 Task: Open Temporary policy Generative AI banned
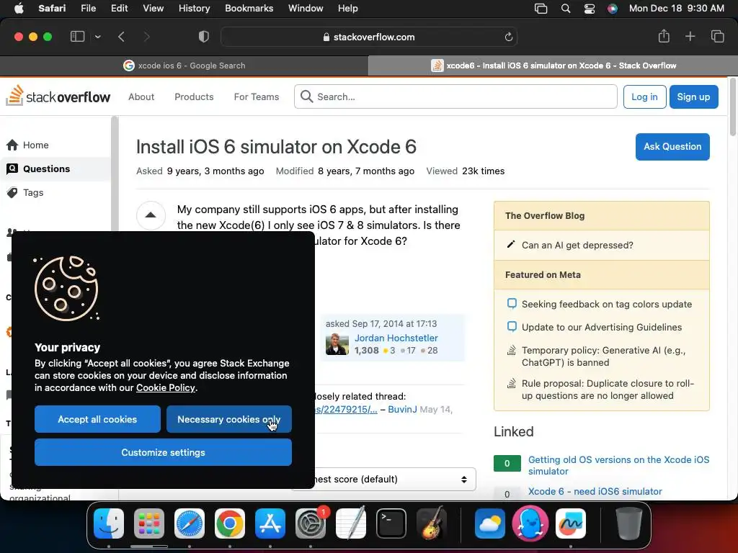tap(603, 356)
